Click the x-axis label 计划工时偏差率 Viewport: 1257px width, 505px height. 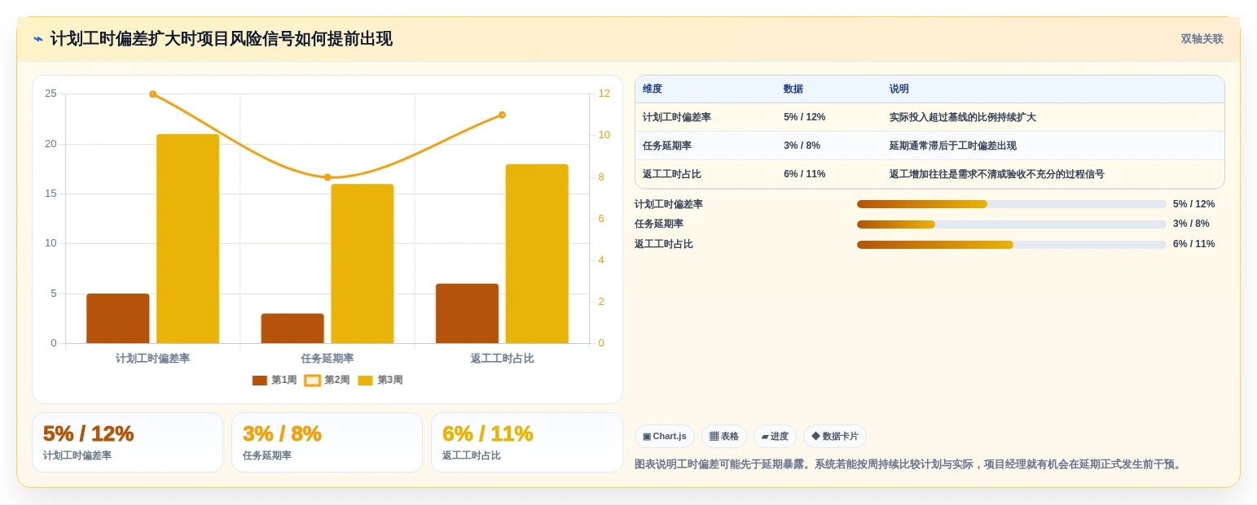[153, 358]
